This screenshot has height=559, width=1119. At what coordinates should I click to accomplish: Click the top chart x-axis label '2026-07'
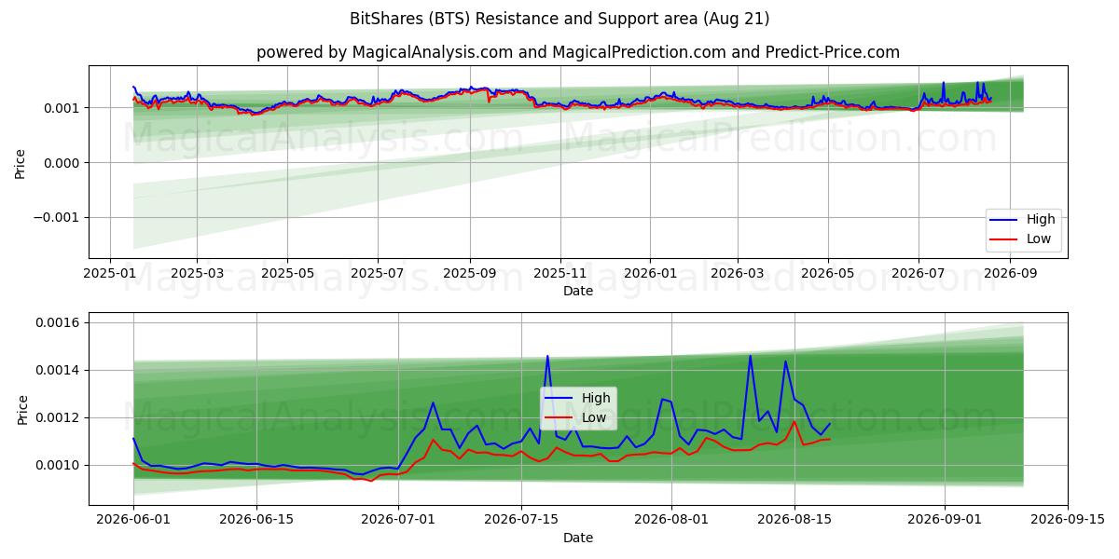pyautogui.click(x=919, y=273)
